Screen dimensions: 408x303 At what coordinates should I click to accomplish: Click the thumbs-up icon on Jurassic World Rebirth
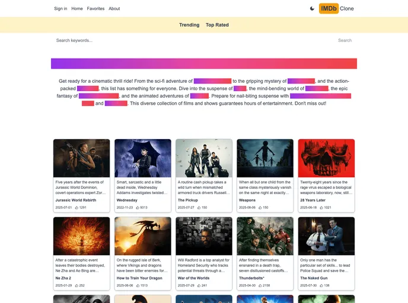pyautogui.click(x=76, y=208)
